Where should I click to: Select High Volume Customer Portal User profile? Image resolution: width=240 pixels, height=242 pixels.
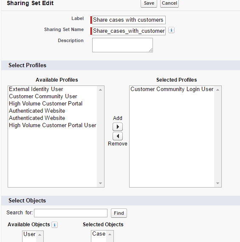[52, 125]
